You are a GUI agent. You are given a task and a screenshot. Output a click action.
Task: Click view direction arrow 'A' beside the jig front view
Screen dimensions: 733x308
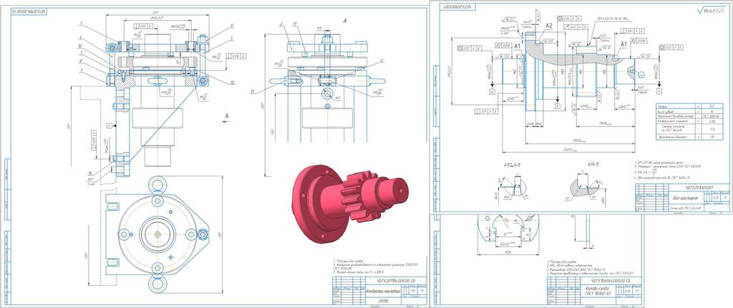coord(227,117)
